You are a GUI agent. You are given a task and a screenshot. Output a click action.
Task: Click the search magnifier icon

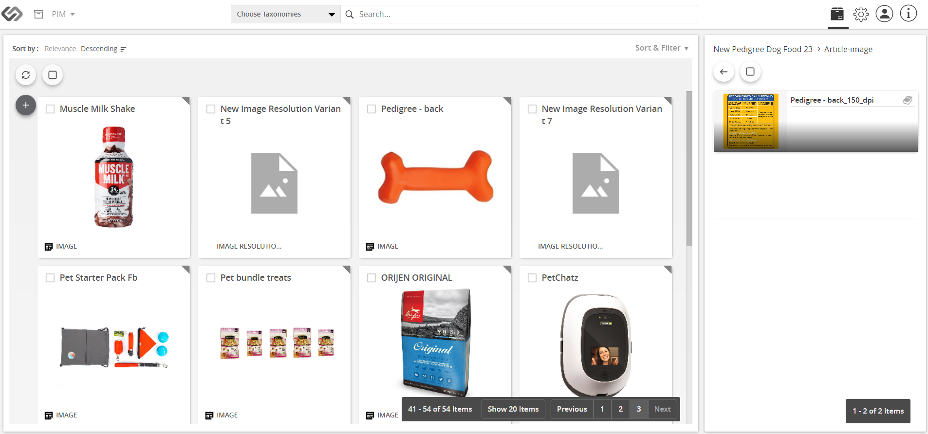point(350,15)
